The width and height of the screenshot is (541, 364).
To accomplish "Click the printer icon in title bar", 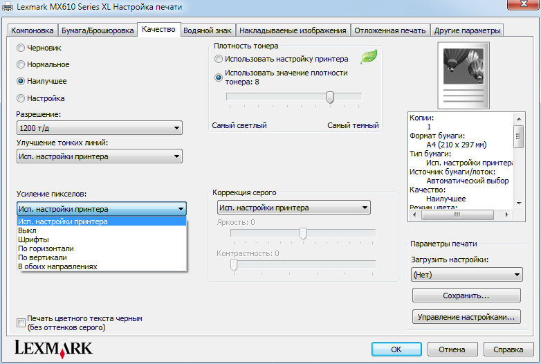I will [x=7, y=7].
